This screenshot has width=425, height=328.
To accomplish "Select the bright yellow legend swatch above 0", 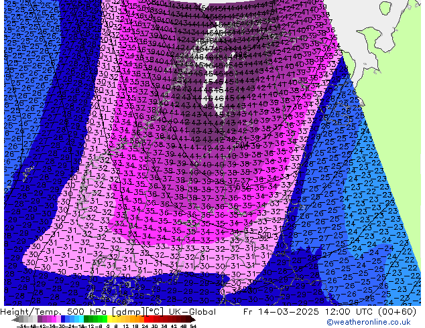I will pyautogui.click(x=109, y=319).
